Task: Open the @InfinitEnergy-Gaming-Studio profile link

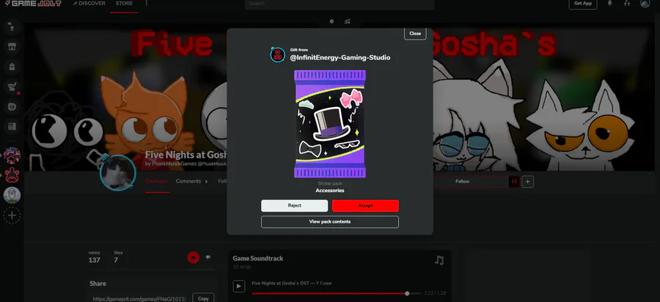Action: point(340,58)
